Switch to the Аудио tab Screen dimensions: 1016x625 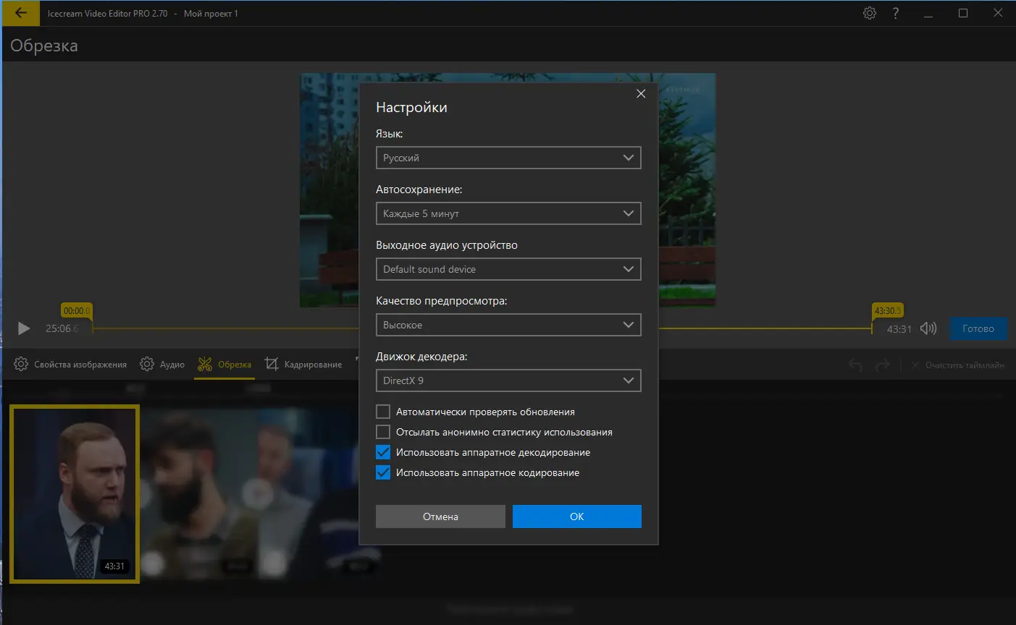[x=162, y=365]
